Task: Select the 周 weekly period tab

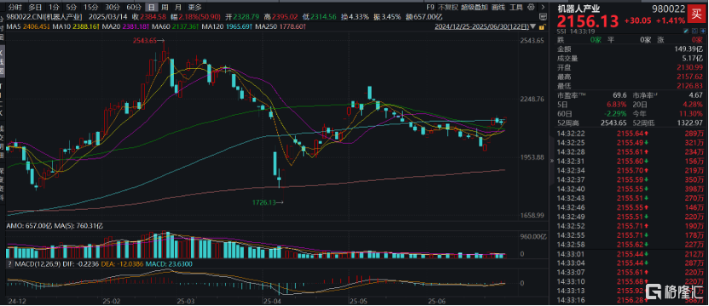Action: point(165,7)
